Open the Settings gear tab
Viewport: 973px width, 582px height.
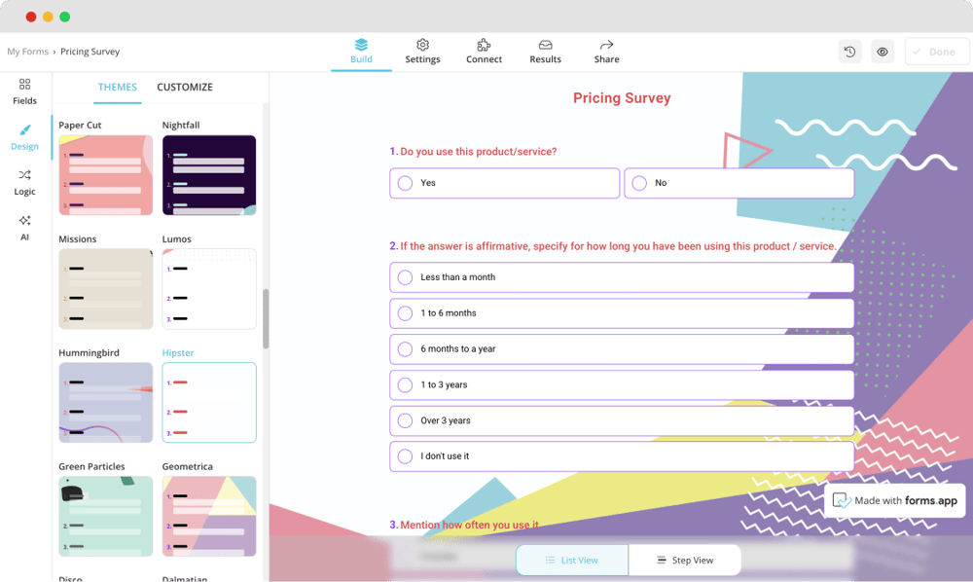point(422,45)
